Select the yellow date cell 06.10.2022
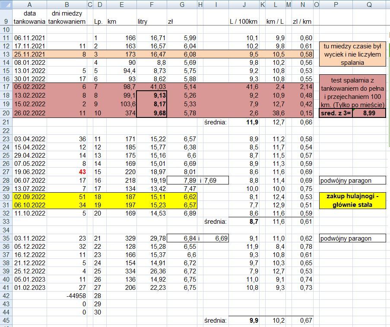Screen dimensions: 390x327 30,205
